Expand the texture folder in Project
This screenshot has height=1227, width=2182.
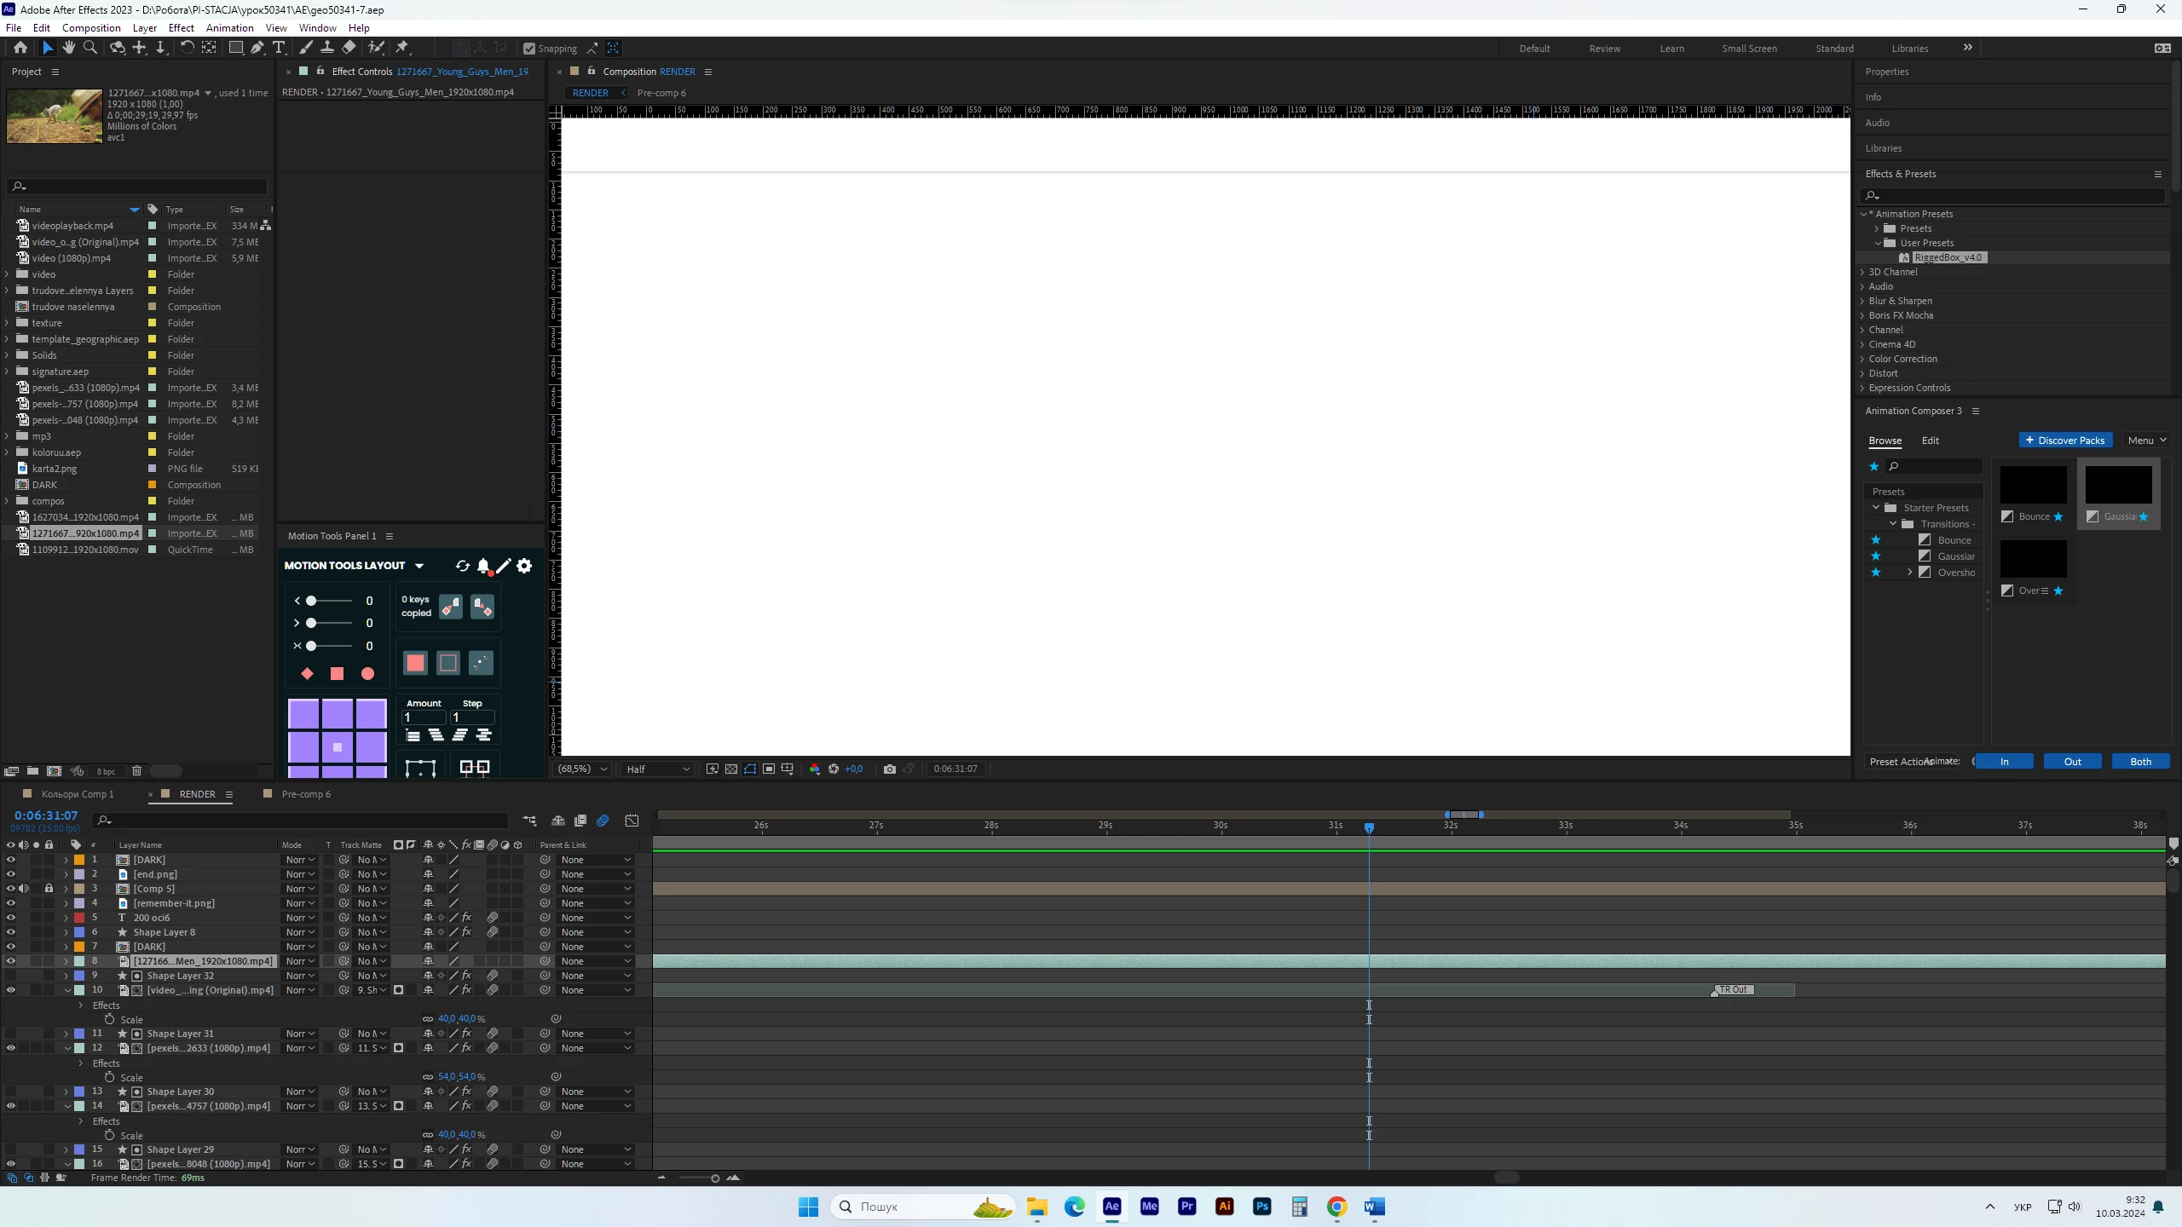[8, 323]
